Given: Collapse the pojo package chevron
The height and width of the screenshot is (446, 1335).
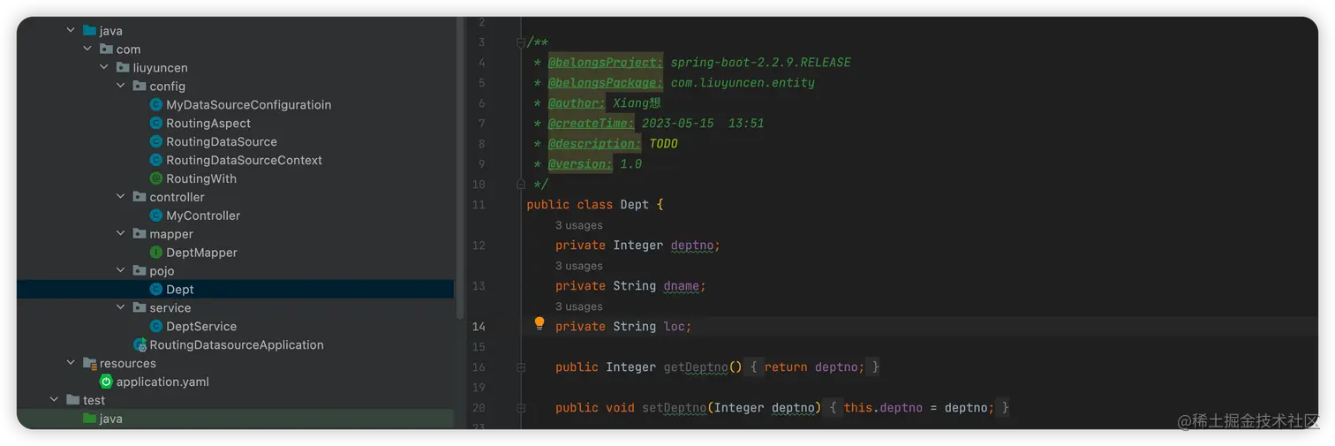Looking at the screenshot, I should pos(121,271).
